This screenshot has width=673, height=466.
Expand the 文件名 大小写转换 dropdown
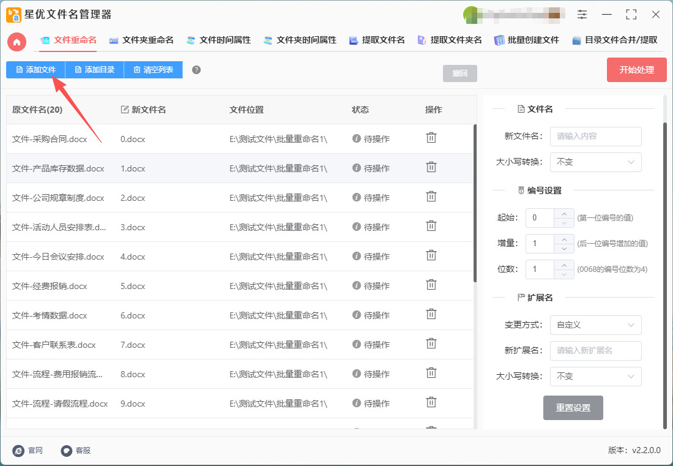click(x=595, y=162)
